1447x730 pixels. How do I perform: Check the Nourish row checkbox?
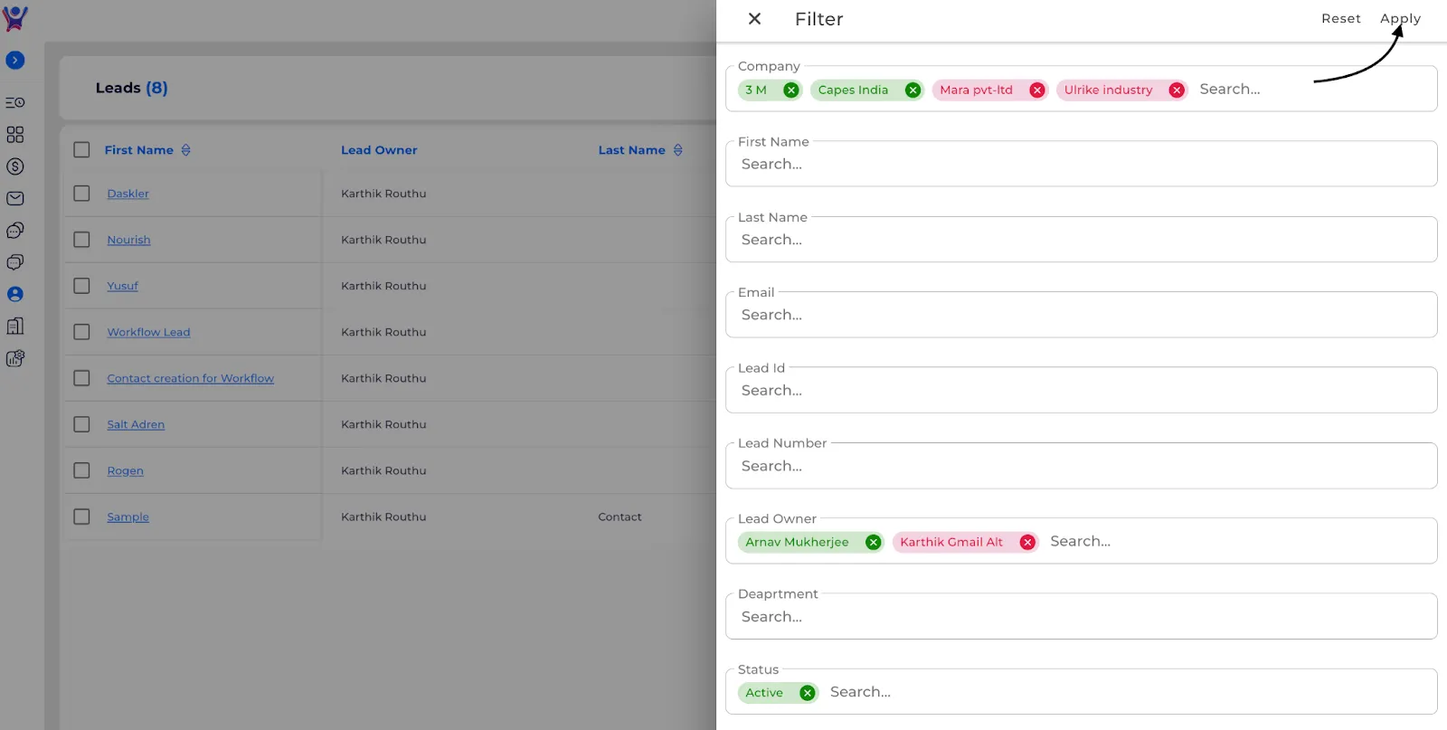coord(81,240)
